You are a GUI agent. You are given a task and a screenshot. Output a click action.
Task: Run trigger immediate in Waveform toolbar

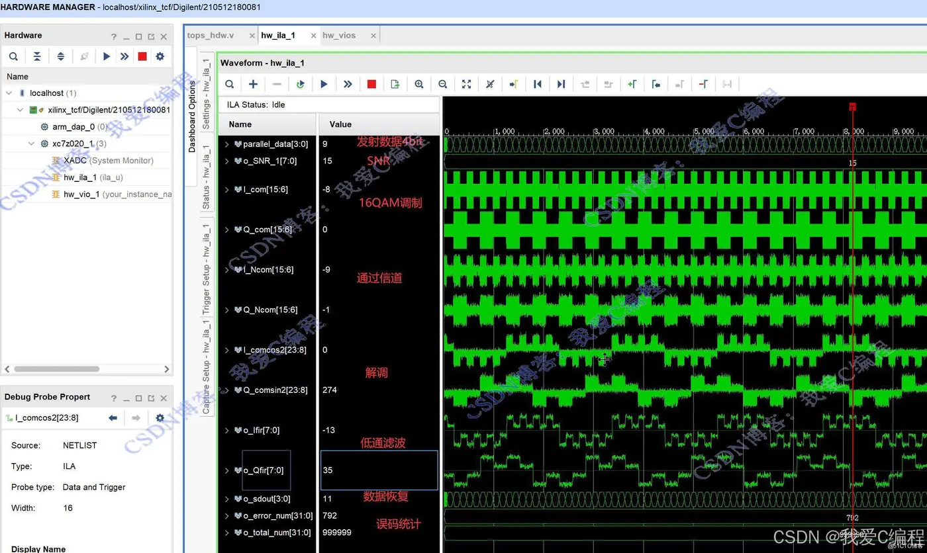pyautogui.click(x=348, y=84)
